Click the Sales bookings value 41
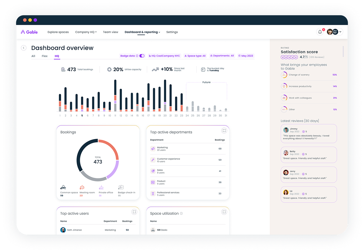 pos(220,171)
